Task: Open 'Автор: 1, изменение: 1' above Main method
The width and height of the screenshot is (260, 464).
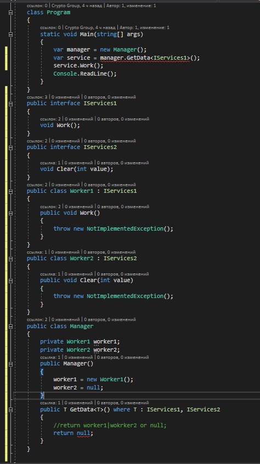Action: coord(145,27)
